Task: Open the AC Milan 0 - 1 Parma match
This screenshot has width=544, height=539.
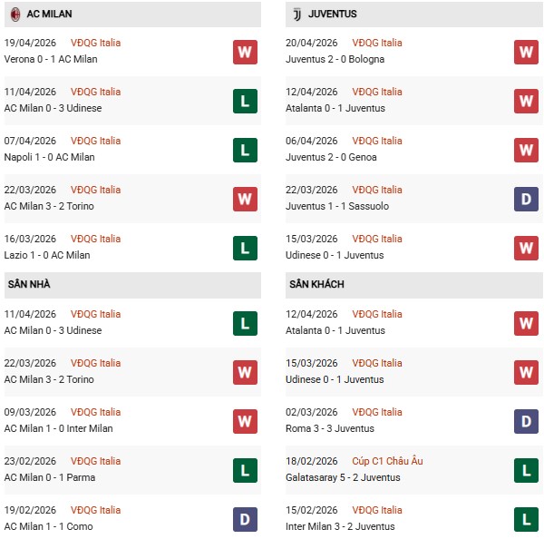Action: coord(50,477)
